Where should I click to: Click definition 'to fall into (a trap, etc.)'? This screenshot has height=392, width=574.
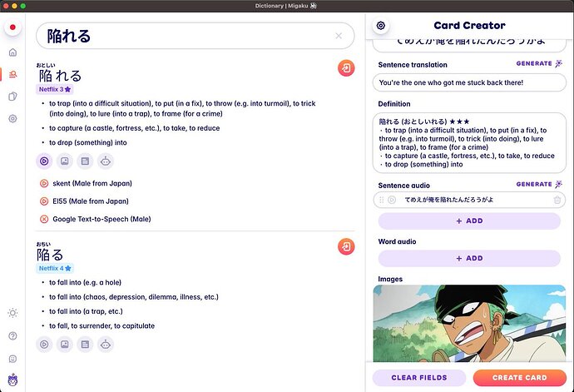click(x=86, y=311)
